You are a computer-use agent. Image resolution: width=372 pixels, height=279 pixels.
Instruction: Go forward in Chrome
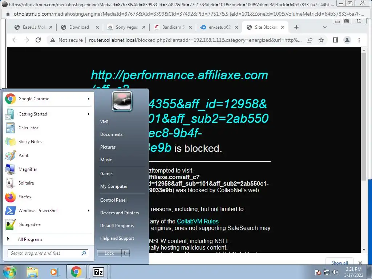coord(27,40)
